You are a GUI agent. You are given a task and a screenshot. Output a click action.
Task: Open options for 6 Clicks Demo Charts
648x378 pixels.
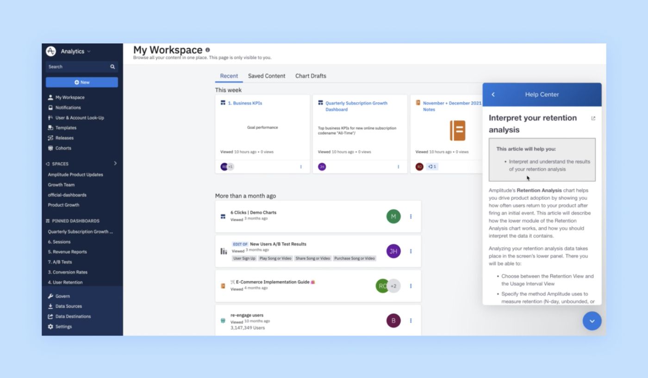tap(411, 216)
